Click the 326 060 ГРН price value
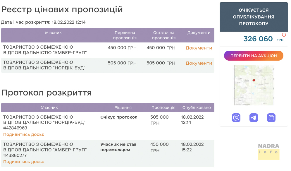The image size is (291, 171). [x=258, y=39]
